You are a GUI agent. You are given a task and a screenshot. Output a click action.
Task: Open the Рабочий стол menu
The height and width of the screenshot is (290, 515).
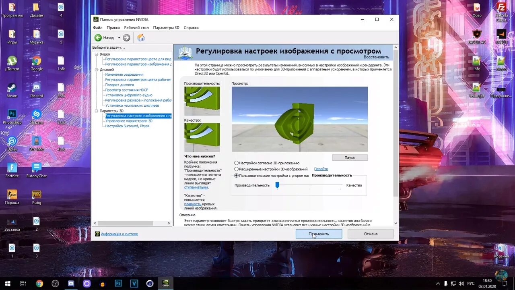tap(136, 27)
